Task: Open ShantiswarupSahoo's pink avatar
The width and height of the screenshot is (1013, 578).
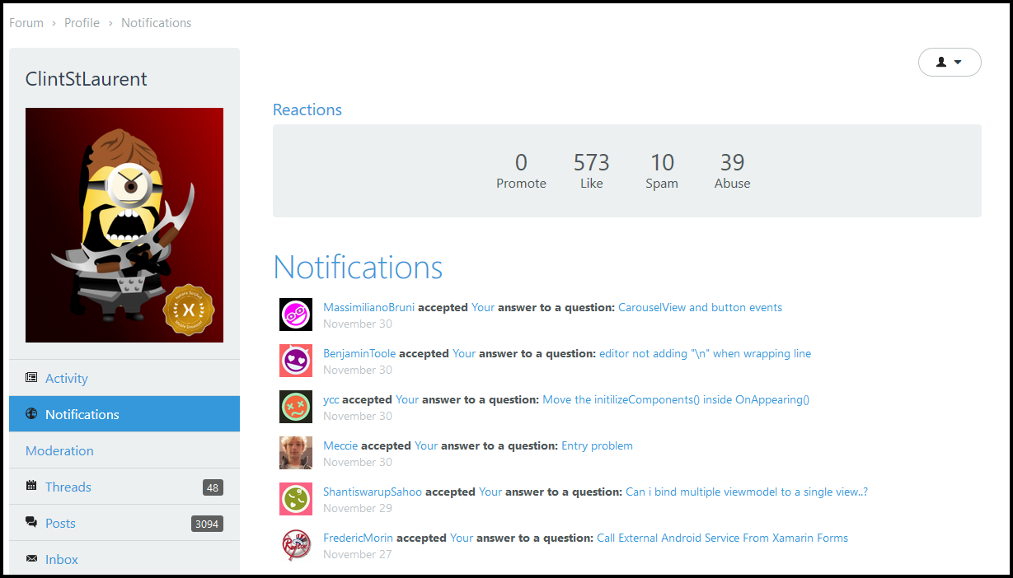Action: pyautogui.click(x=296, y=499)
